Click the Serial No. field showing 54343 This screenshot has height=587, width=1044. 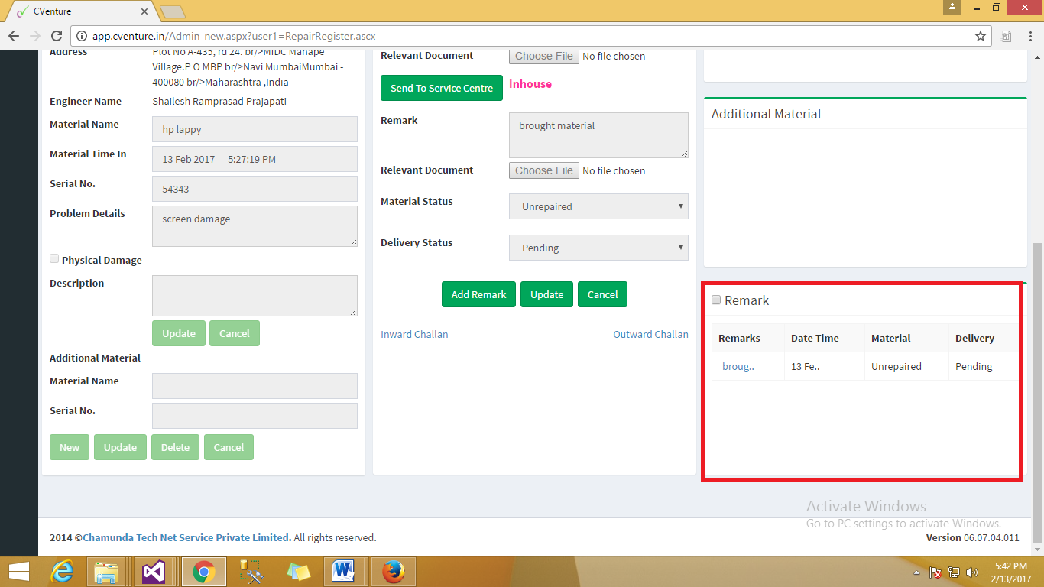(255, 189)
